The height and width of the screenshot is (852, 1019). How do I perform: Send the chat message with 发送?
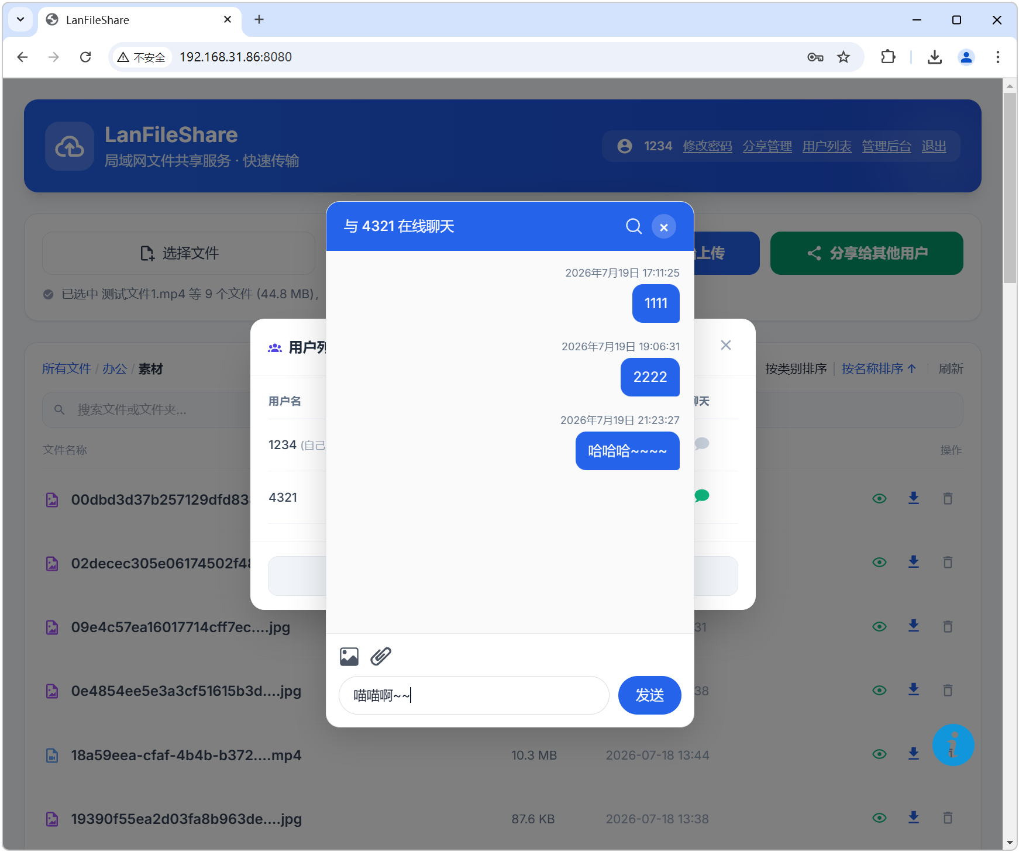(650, 695)
